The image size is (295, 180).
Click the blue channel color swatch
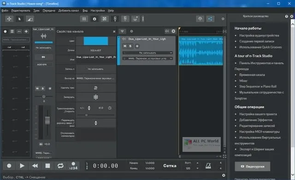tap(96, 41)
